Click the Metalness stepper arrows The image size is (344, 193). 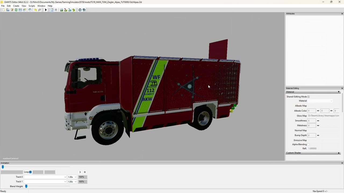(318, 125)
